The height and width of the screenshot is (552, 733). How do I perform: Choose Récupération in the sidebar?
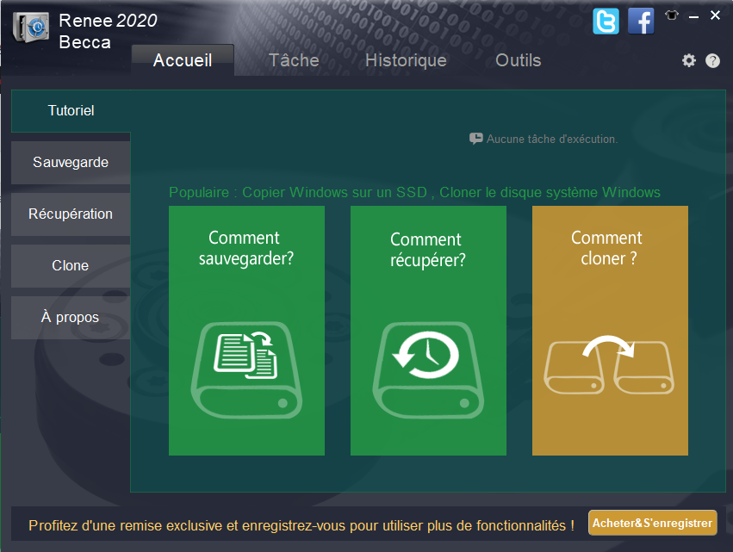[x=71, y=214]
